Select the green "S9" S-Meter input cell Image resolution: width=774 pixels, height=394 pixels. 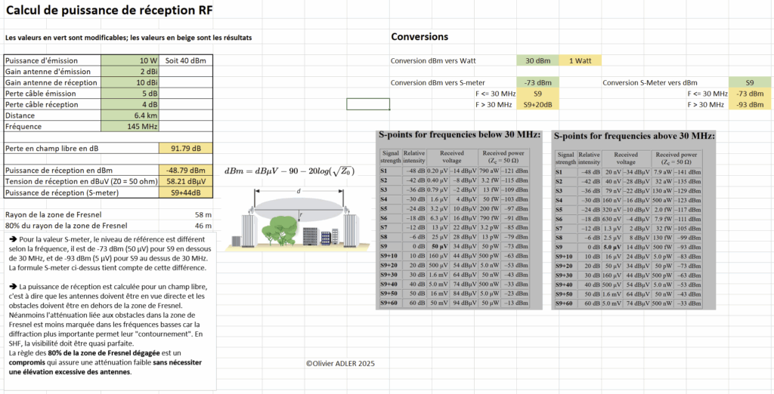[x=749, y=82]
